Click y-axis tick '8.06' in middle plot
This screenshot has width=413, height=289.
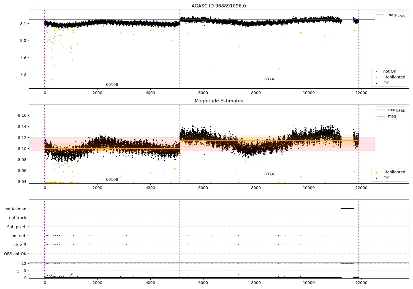(x=22, y=171)
